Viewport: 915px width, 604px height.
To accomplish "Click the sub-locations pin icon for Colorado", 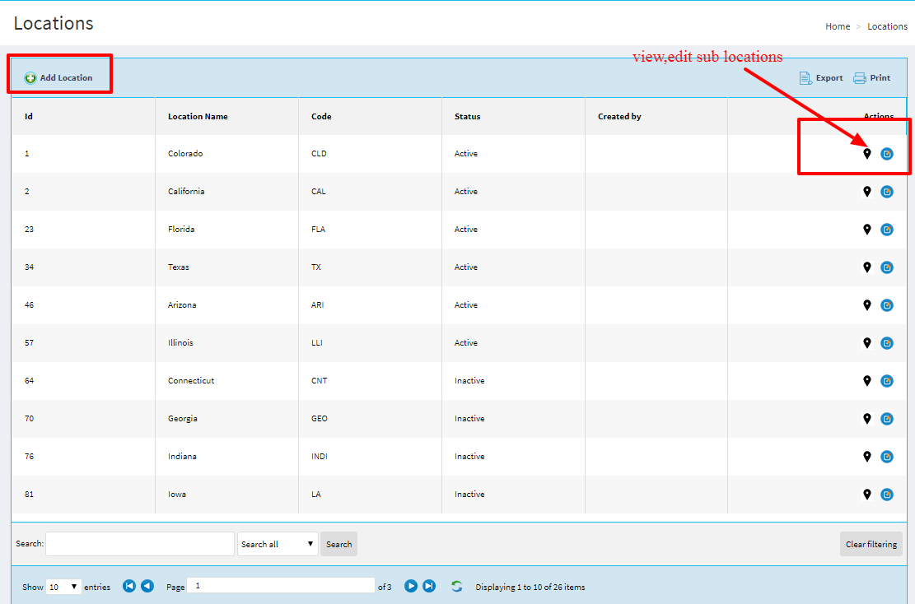I will click(866, 154).
